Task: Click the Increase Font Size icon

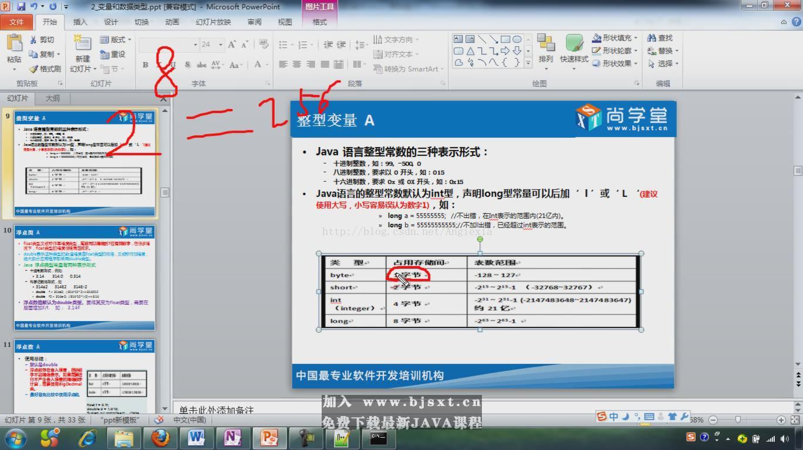Action: 232,45
